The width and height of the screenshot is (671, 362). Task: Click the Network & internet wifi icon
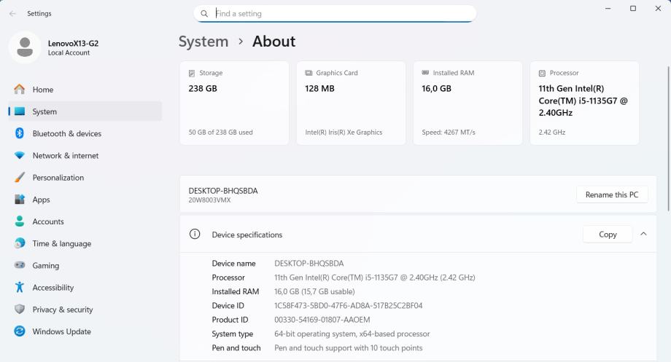tap(20, 156)
